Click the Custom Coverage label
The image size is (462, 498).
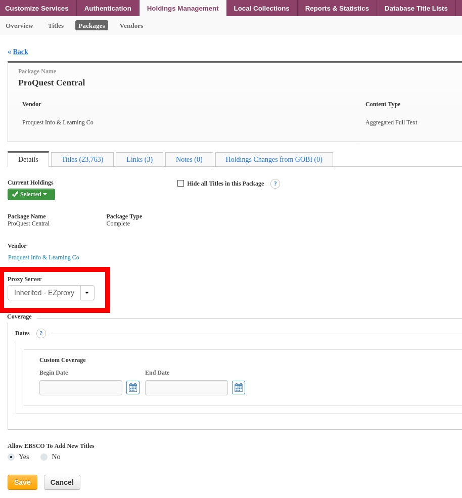click(63, 360)
